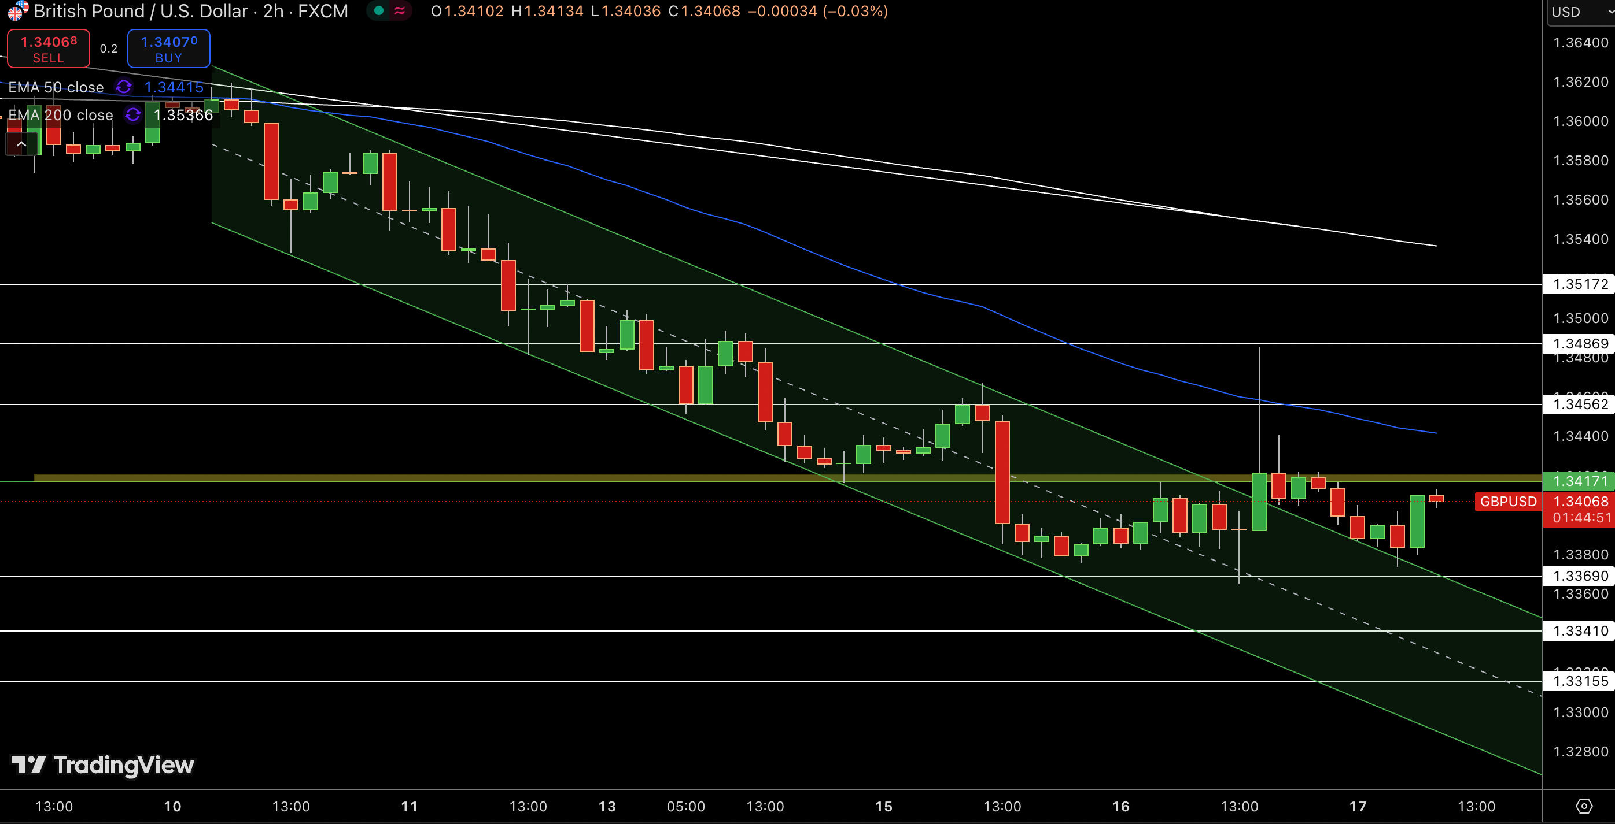This screenshot has height=824, width=1615.
Task: Click the 05:00 time axis label
Action: tap(686, 807)
